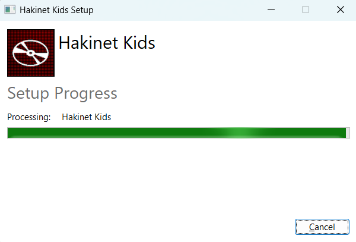
Task: Click the large "Hakinet Kids" heading
Action: click(x=107, y=43)
